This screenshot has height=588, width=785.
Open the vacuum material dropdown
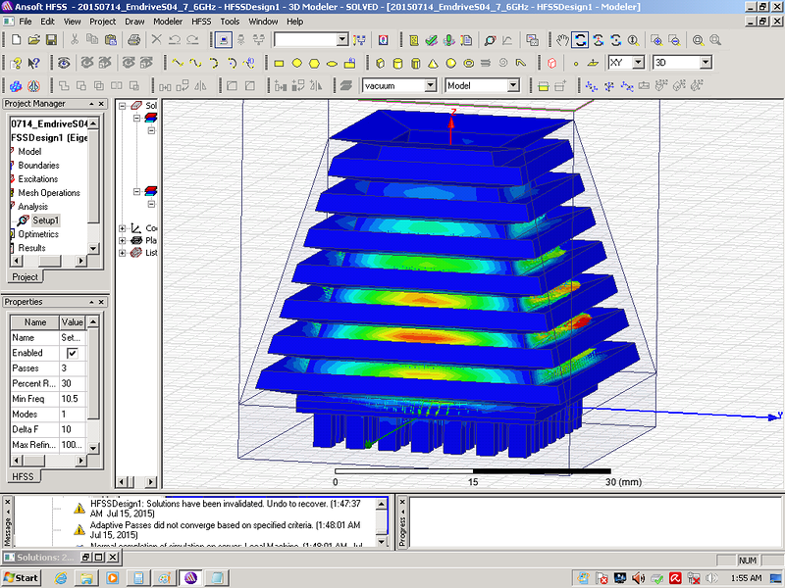click(x=430, y=86)
